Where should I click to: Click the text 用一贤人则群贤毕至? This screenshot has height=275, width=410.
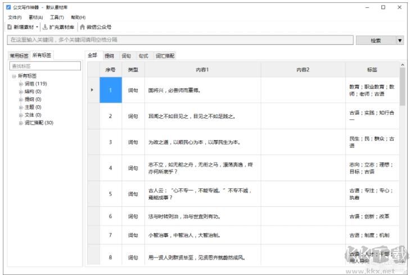pos(171,258)
